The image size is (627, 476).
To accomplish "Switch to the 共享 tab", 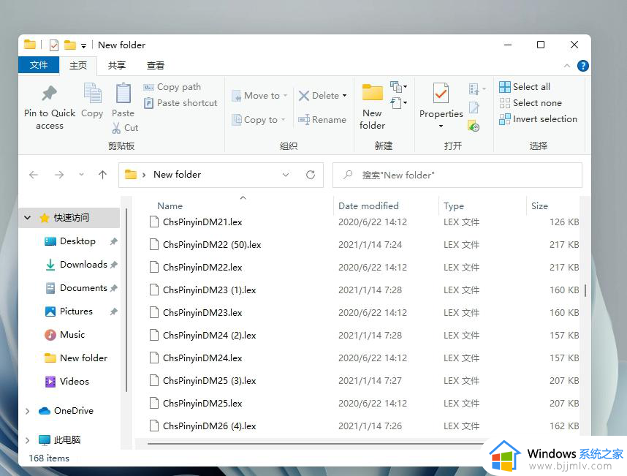I will coord(117,65).
